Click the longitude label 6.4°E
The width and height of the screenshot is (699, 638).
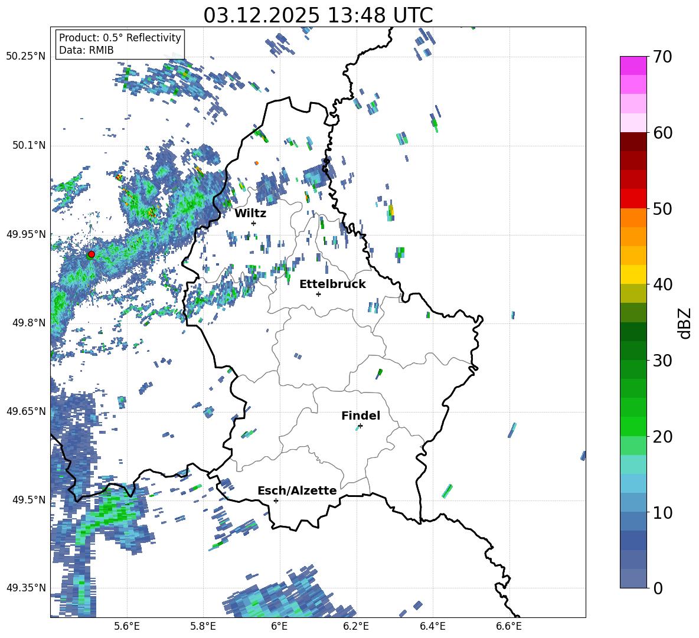click(x=432, y=626)
